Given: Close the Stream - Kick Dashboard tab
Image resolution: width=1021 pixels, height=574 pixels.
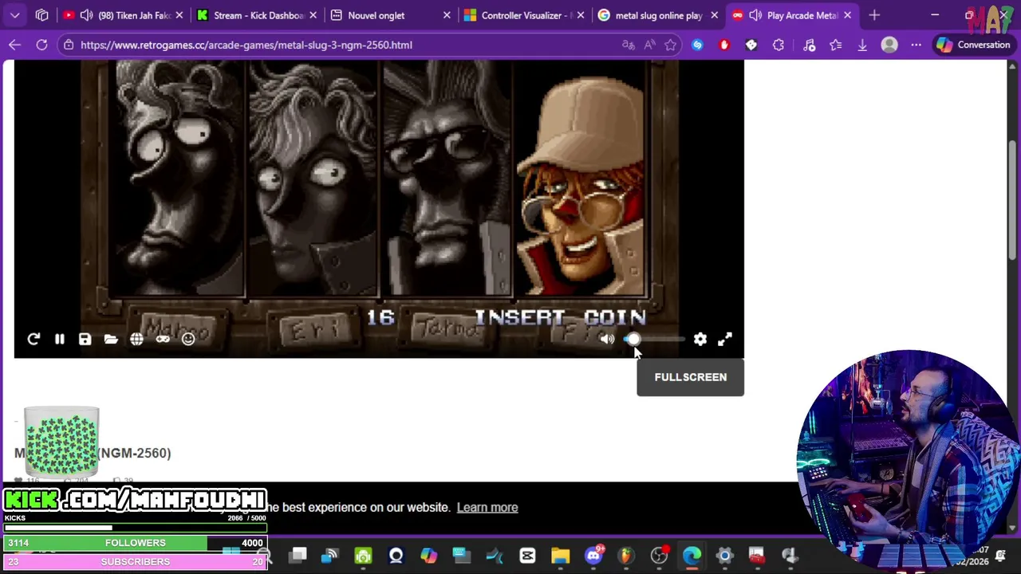Looking at the screenshot, I should 313,15.
